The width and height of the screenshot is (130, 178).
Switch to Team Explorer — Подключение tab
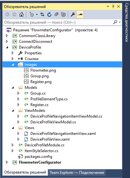(77, 173)
